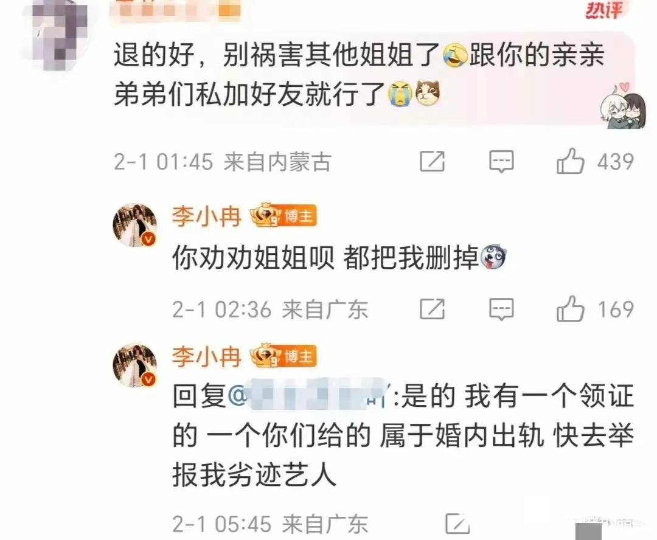The image size is (657, 540).
Task: Open 李小冉's avatar on second reply
Action: tap(135, 365)
